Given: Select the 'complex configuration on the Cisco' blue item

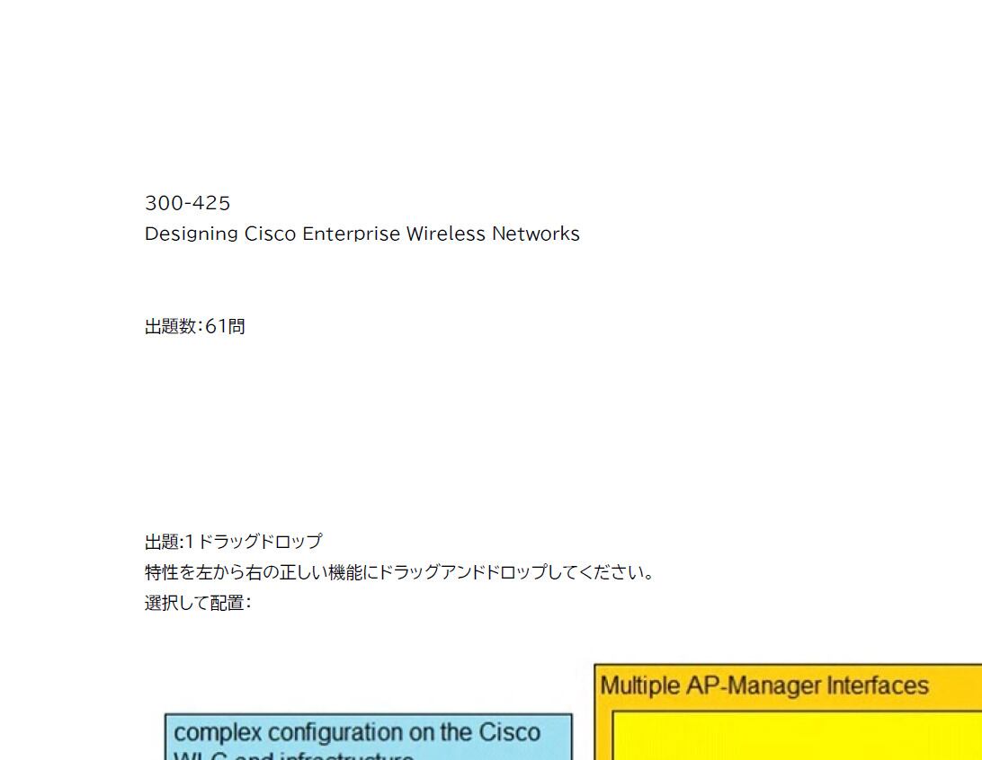Looking at the screenshot, I should coord(369,737).
